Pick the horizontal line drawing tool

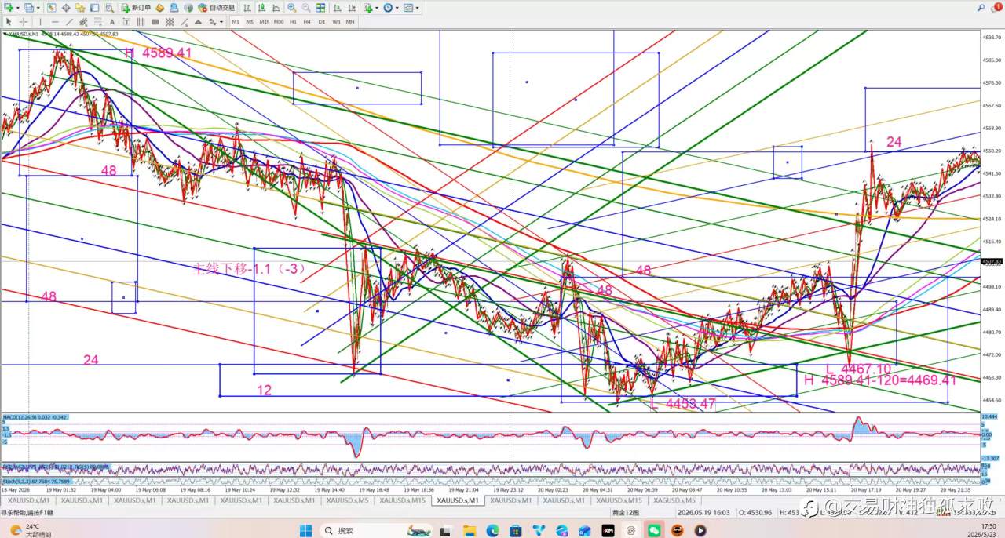coord(55,22)
